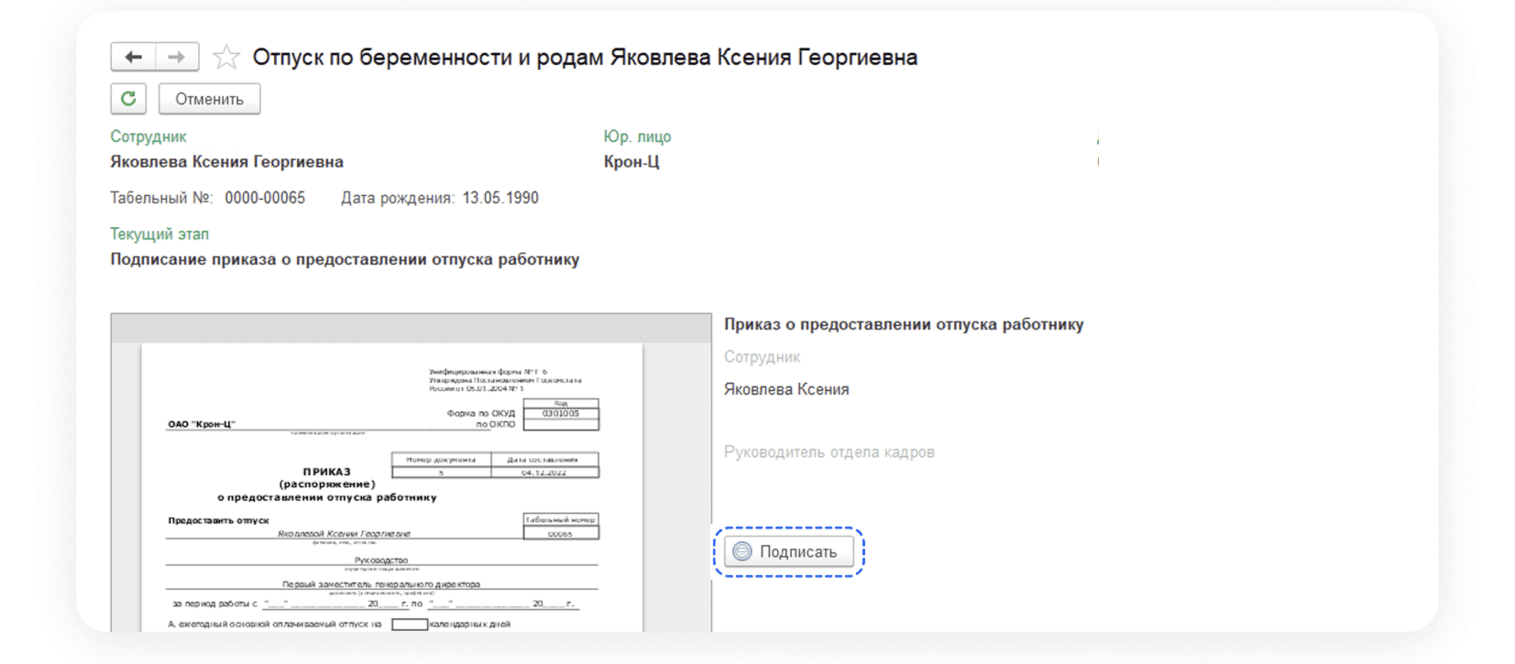Open the green Сотрудник link
The height and width of the screenshot is (664, 1515).
point(148,136)
